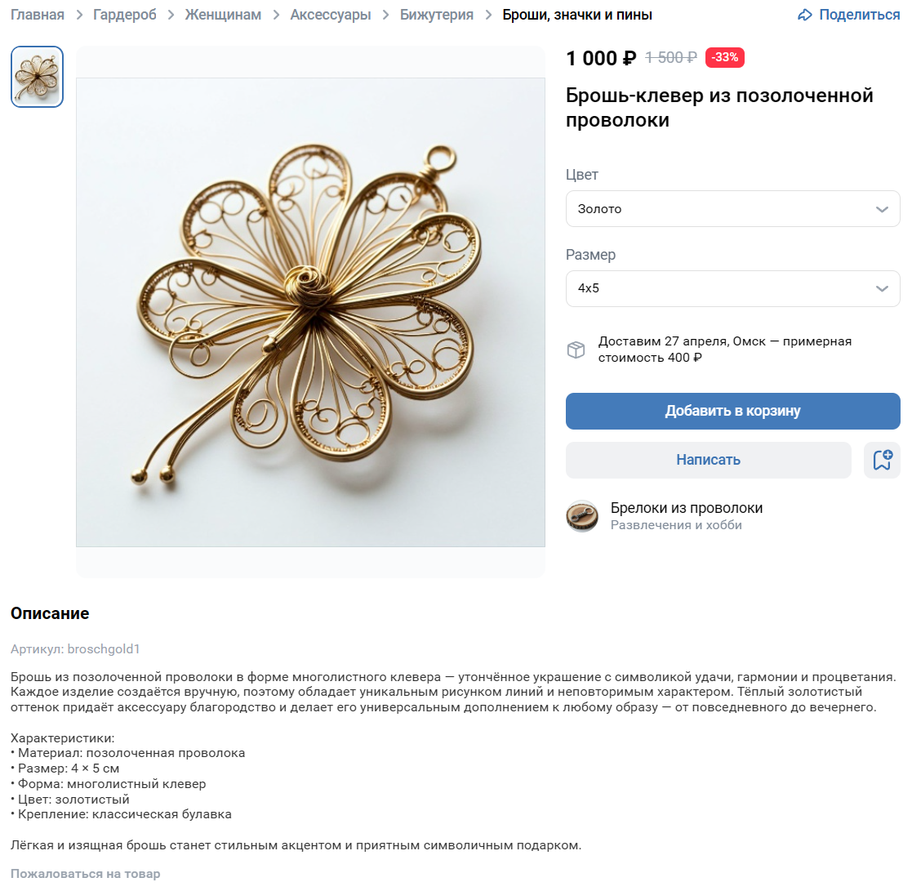912x891 pixels.
Task: Click «Пожаловаться на товар» link
Action: 85,874
